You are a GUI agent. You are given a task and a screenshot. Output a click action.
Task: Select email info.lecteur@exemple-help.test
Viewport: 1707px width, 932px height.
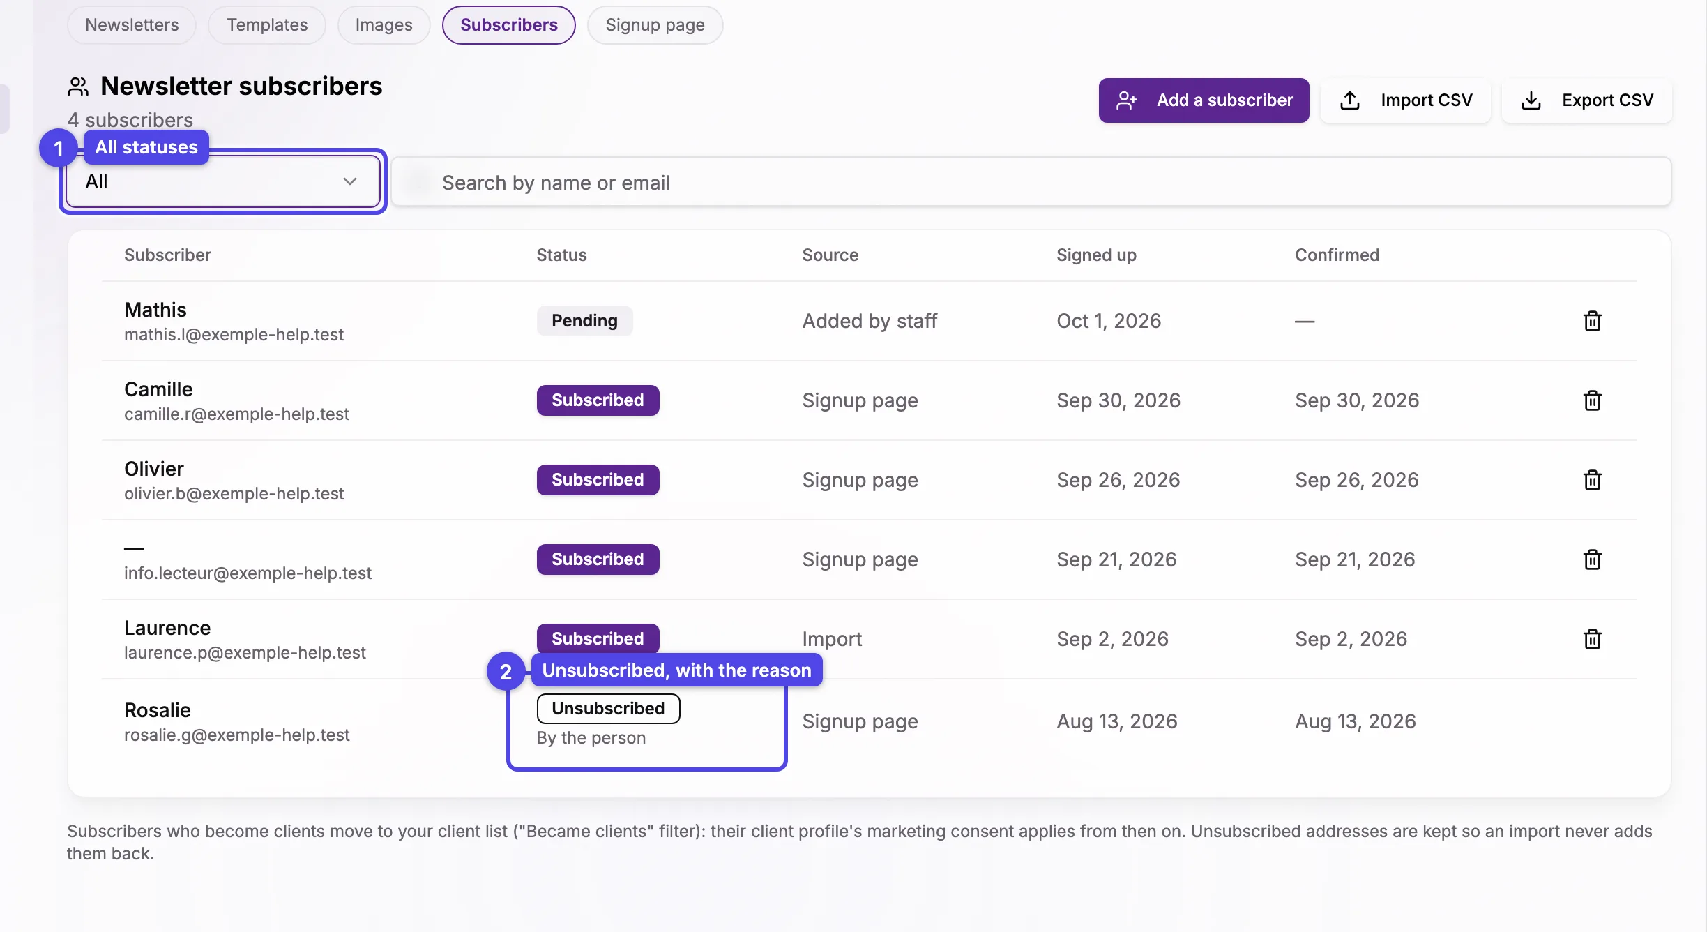(x=248, y=573)
